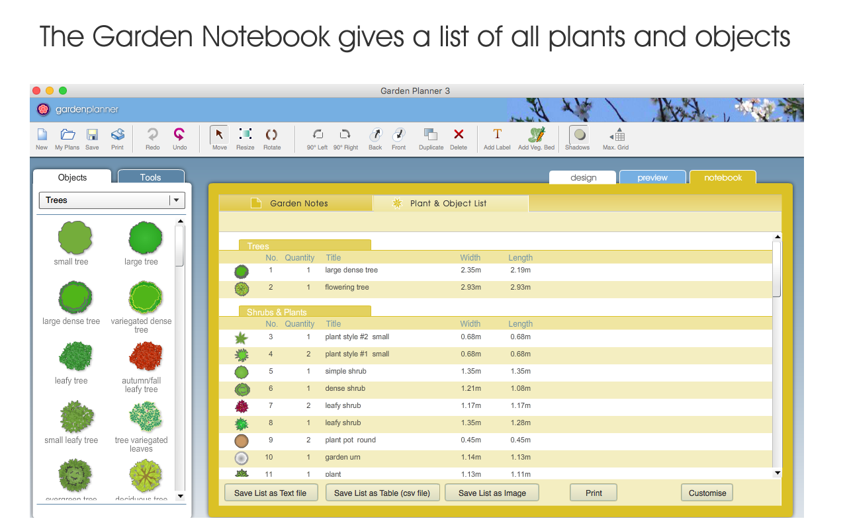Open My Plans folder icon

[67, 135]
